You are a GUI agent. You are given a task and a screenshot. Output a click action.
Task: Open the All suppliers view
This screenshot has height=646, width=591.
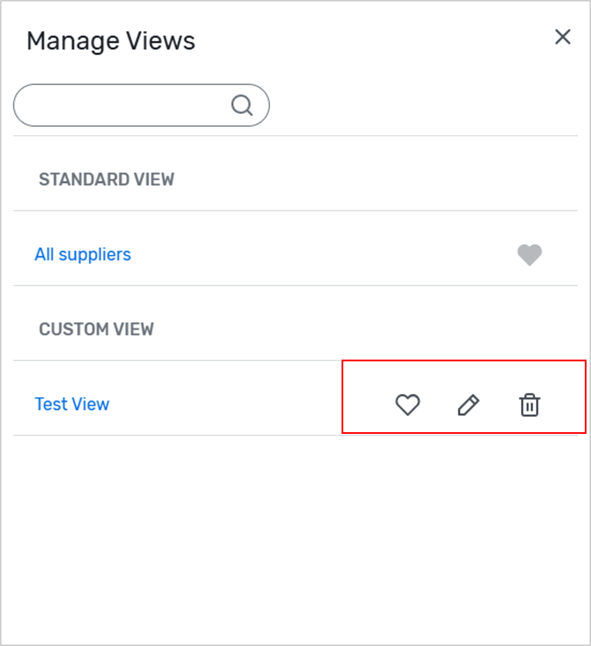pyautogui.click(x=83, y=254)
